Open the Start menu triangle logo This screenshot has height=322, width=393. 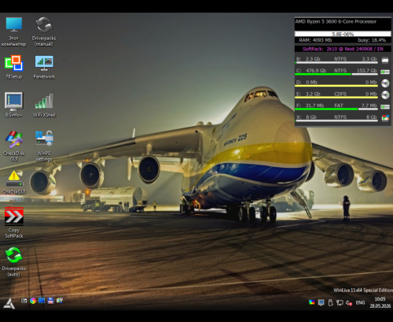coord(9,303)
